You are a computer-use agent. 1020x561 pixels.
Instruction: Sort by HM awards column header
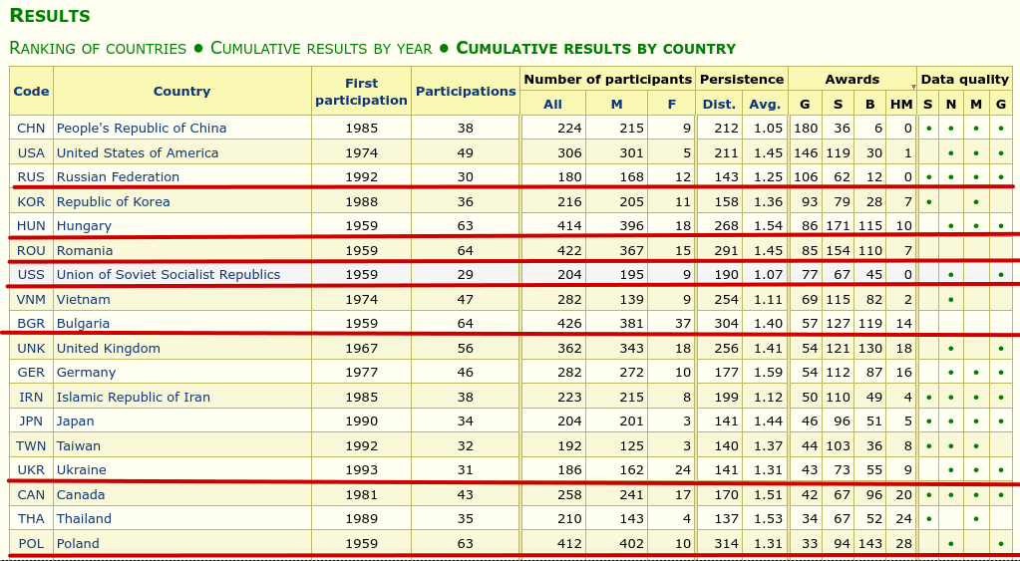[x=900, y=104]
